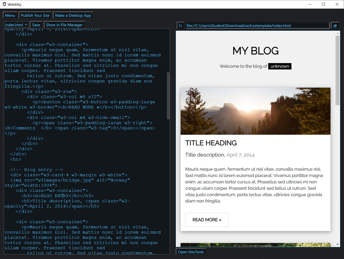Image resolution: width=344 pixels, height=259 pixels.
Task: Click the Mauris neque quam paragraph in preview
Action: pos(254,185)
